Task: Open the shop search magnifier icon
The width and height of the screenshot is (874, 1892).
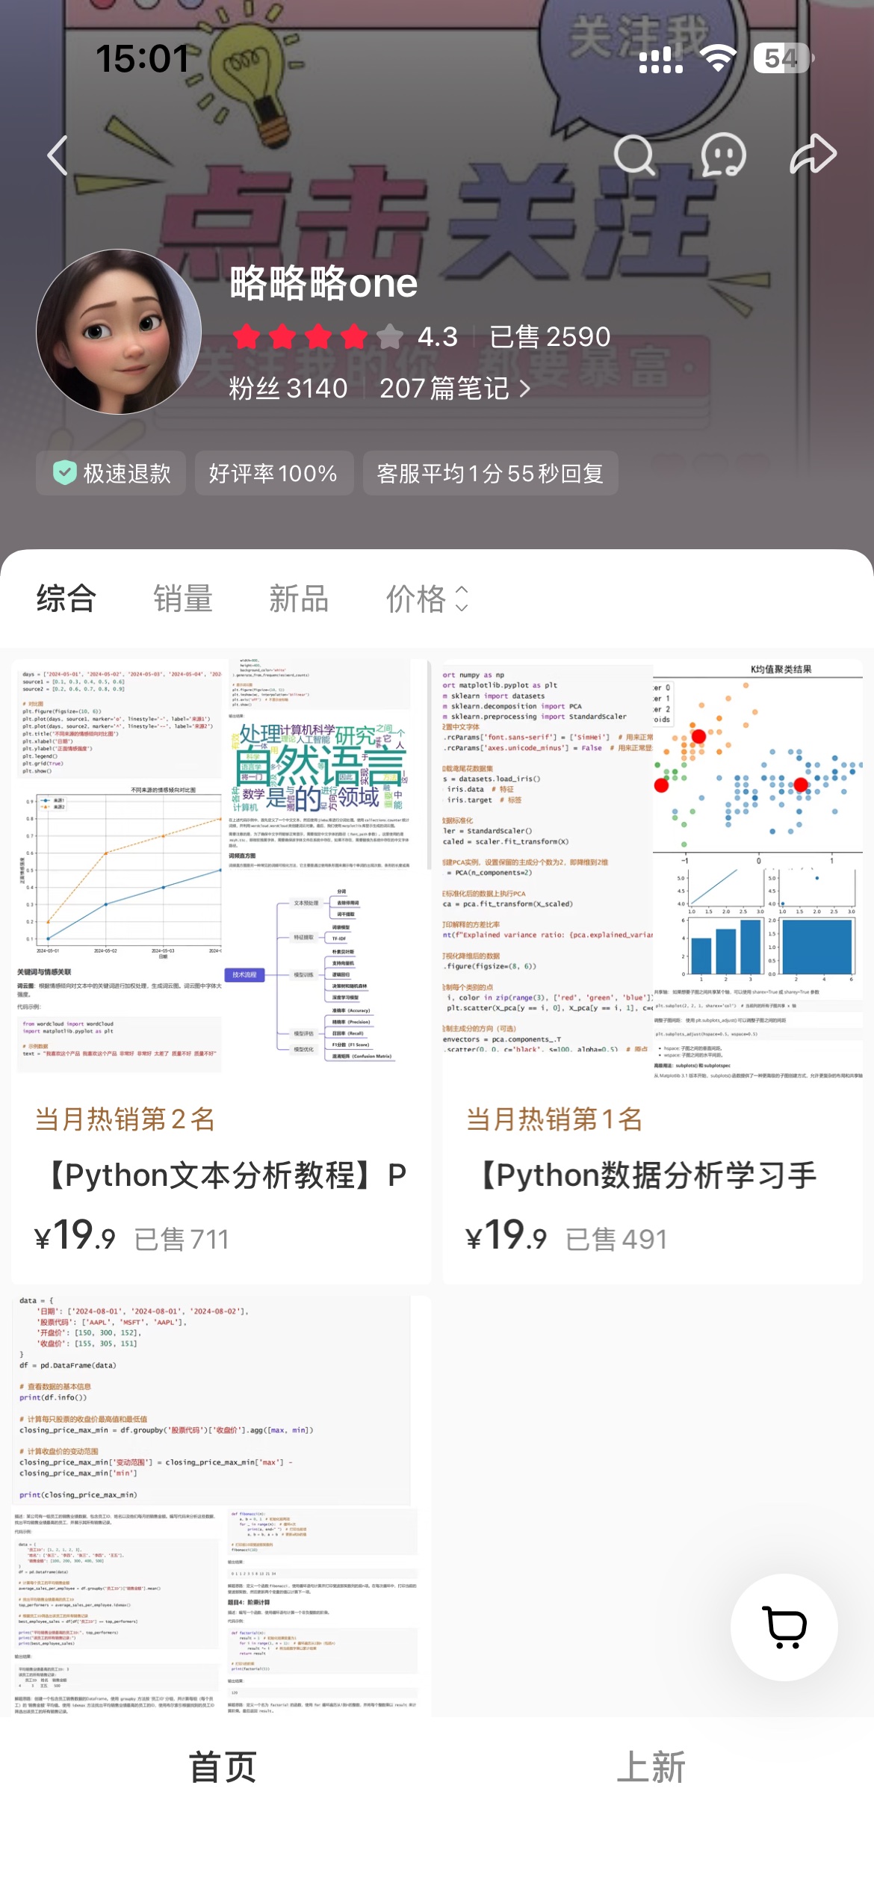Action: (x=634, y=155)
